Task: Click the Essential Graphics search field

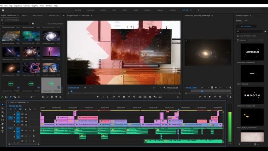Action: click(x=250, y=31)
